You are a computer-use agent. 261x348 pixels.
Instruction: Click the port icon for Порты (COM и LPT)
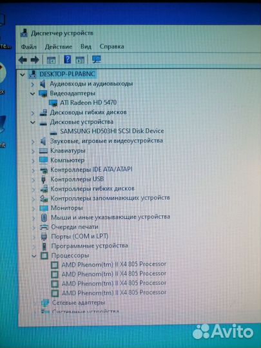44,237
